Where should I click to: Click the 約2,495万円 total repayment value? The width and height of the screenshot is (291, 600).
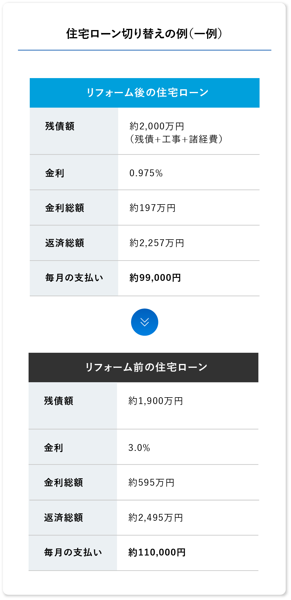[x=156, y=517]
